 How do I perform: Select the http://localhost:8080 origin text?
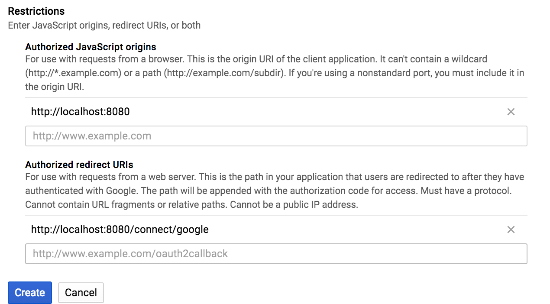tap(81, 112)
